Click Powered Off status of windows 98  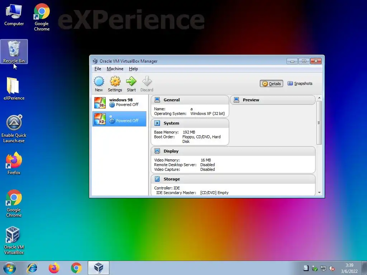[127, 105]
